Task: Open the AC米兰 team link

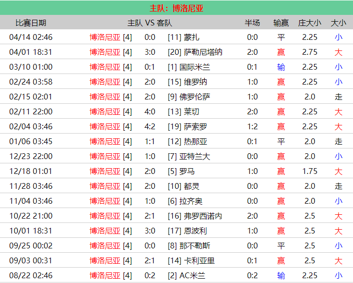Action: click(192, 275)
